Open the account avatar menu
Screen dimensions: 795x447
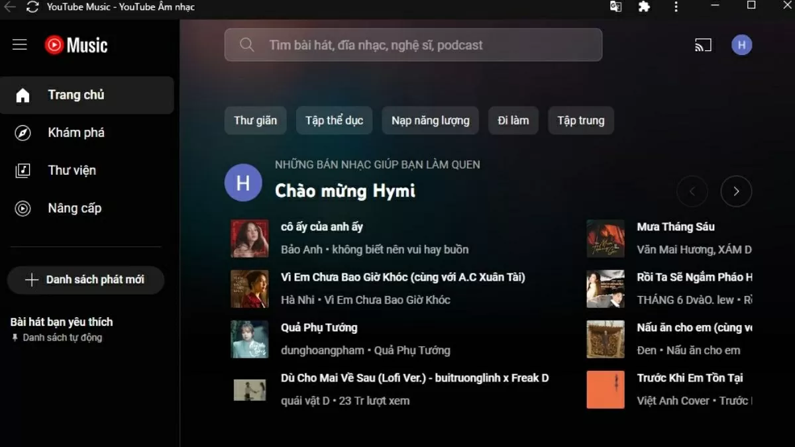741,45
